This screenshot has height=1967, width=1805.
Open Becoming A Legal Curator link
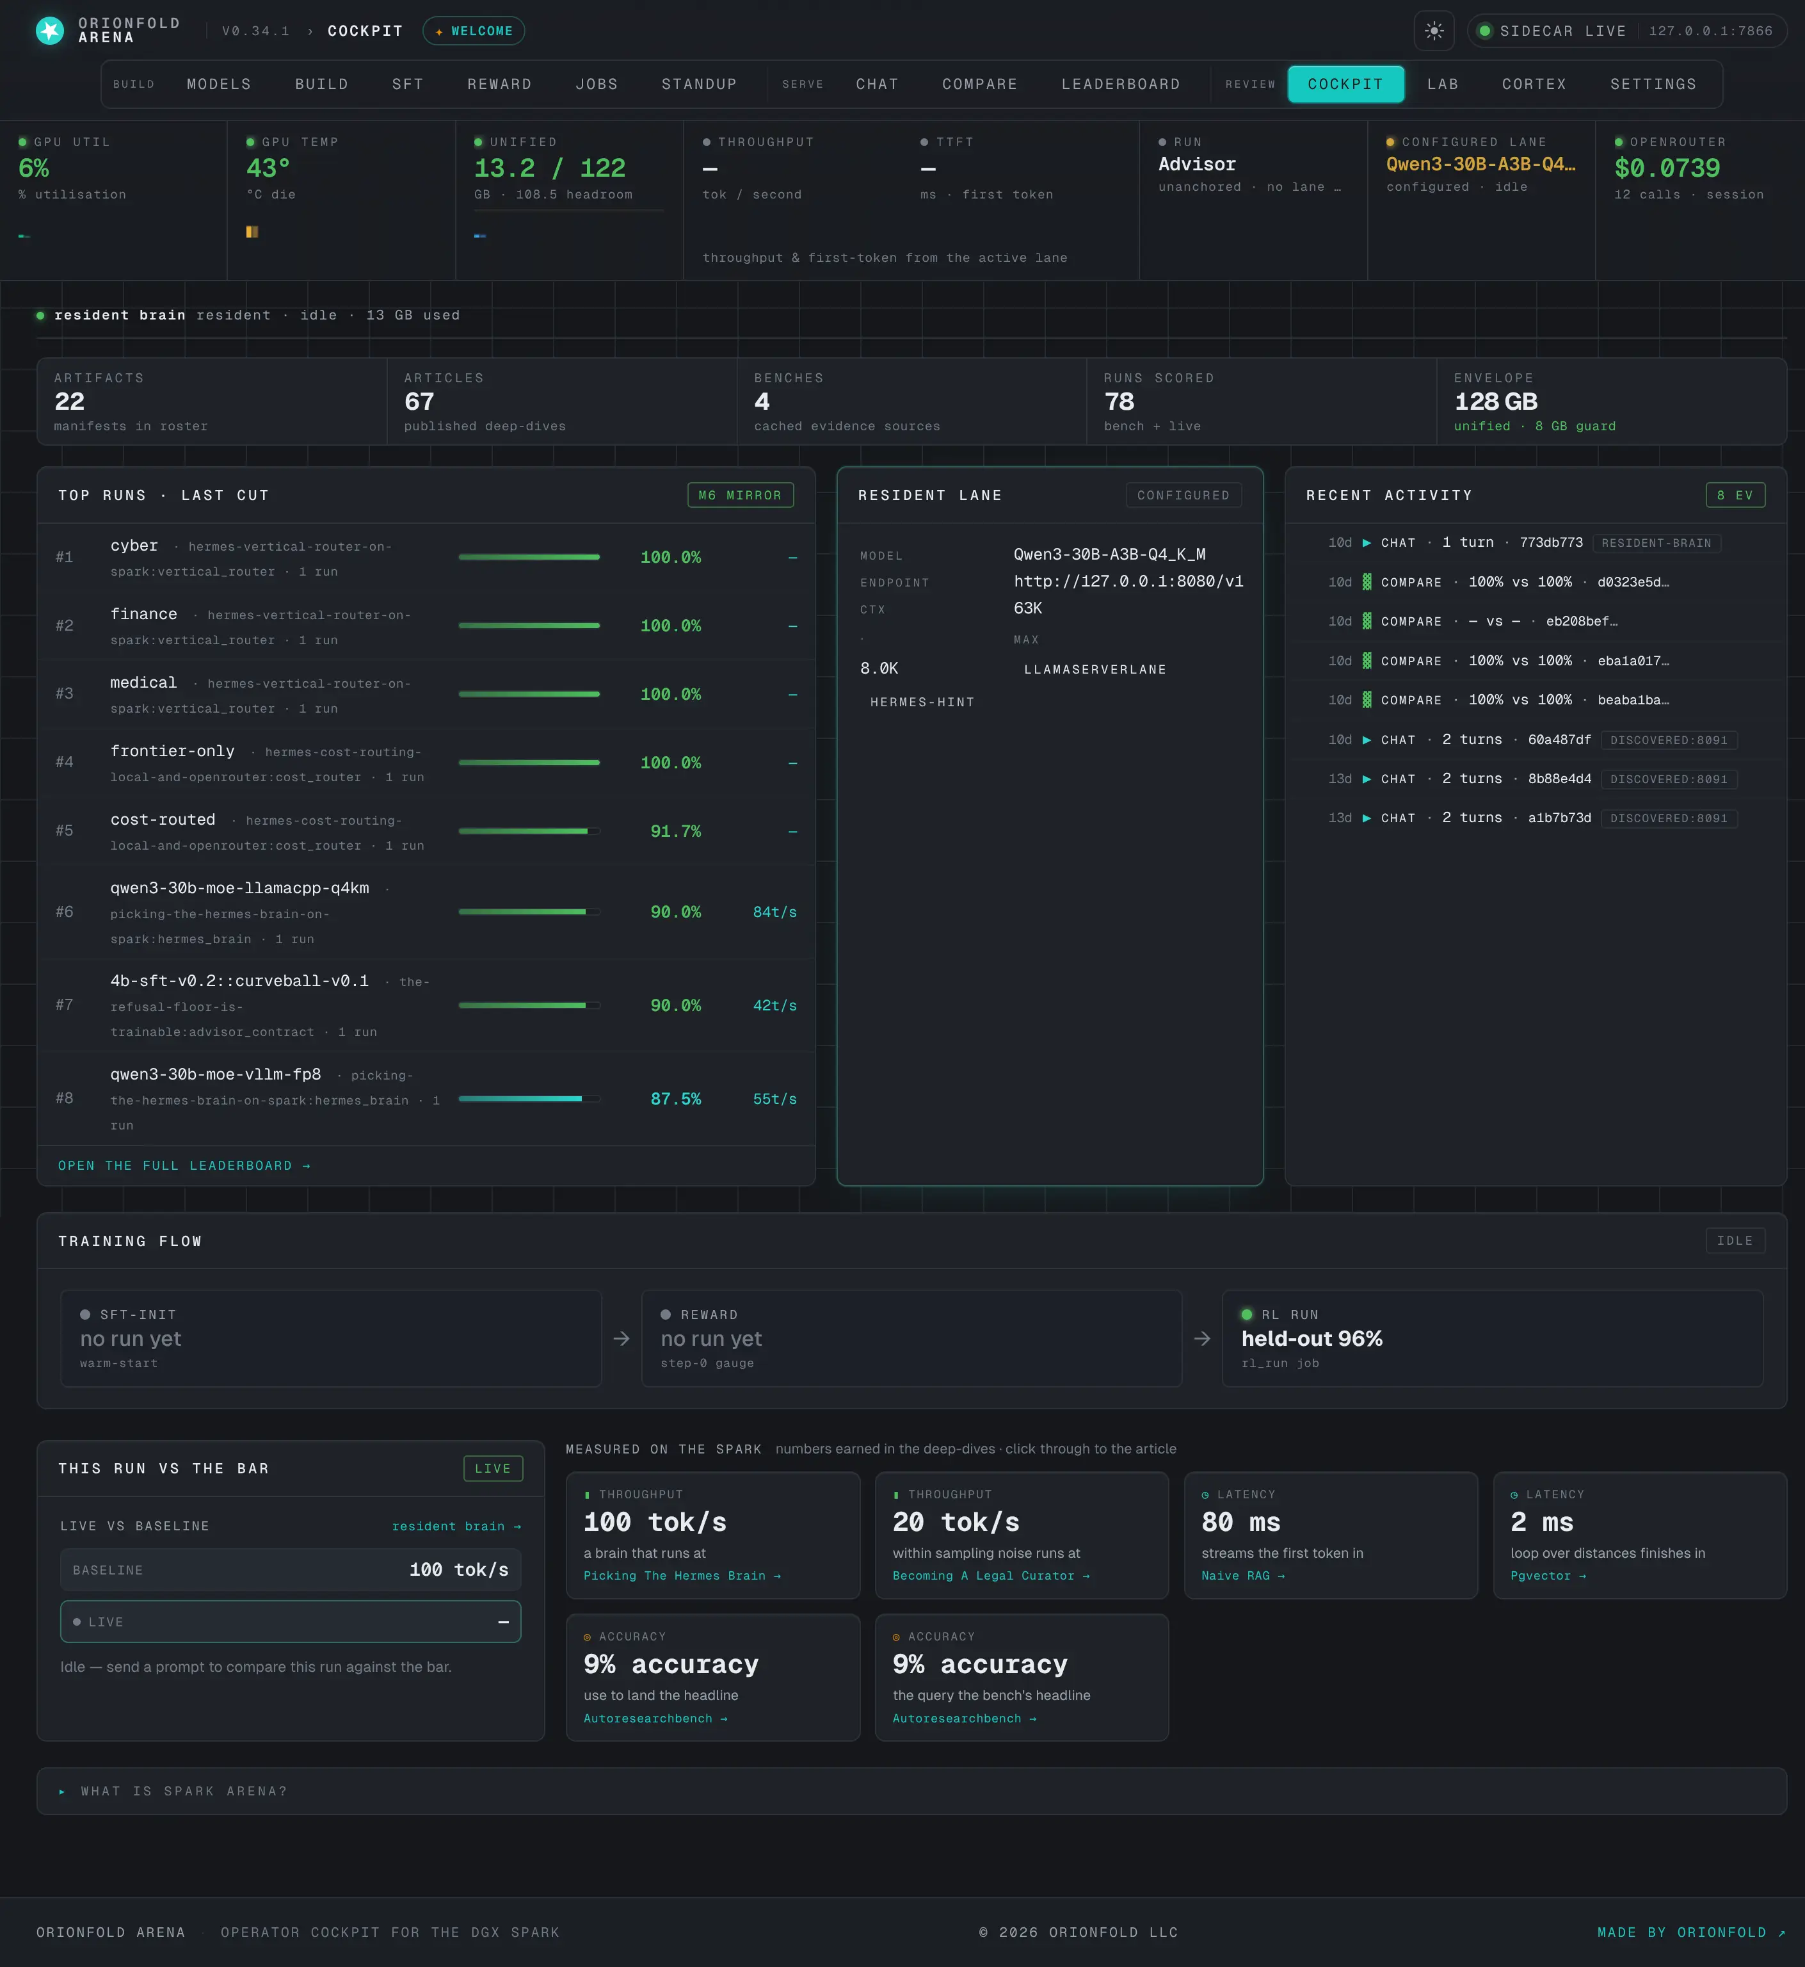(x=990, y=1576)
